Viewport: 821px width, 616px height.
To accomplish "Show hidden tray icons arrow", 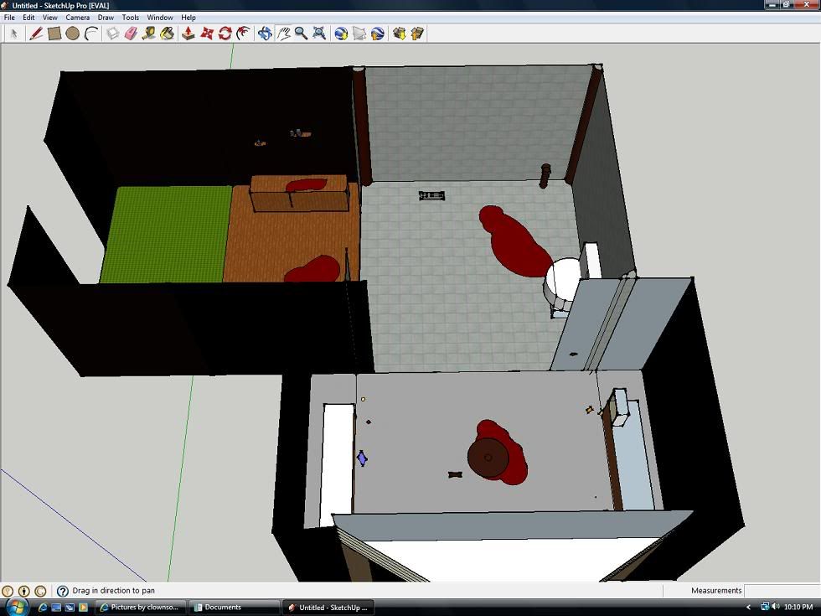I will [x=748, y=607].
